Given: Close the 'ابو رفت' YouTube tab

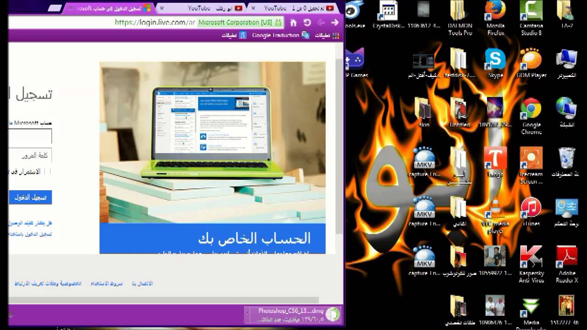Looking at the screenshot, I should 162,8.
